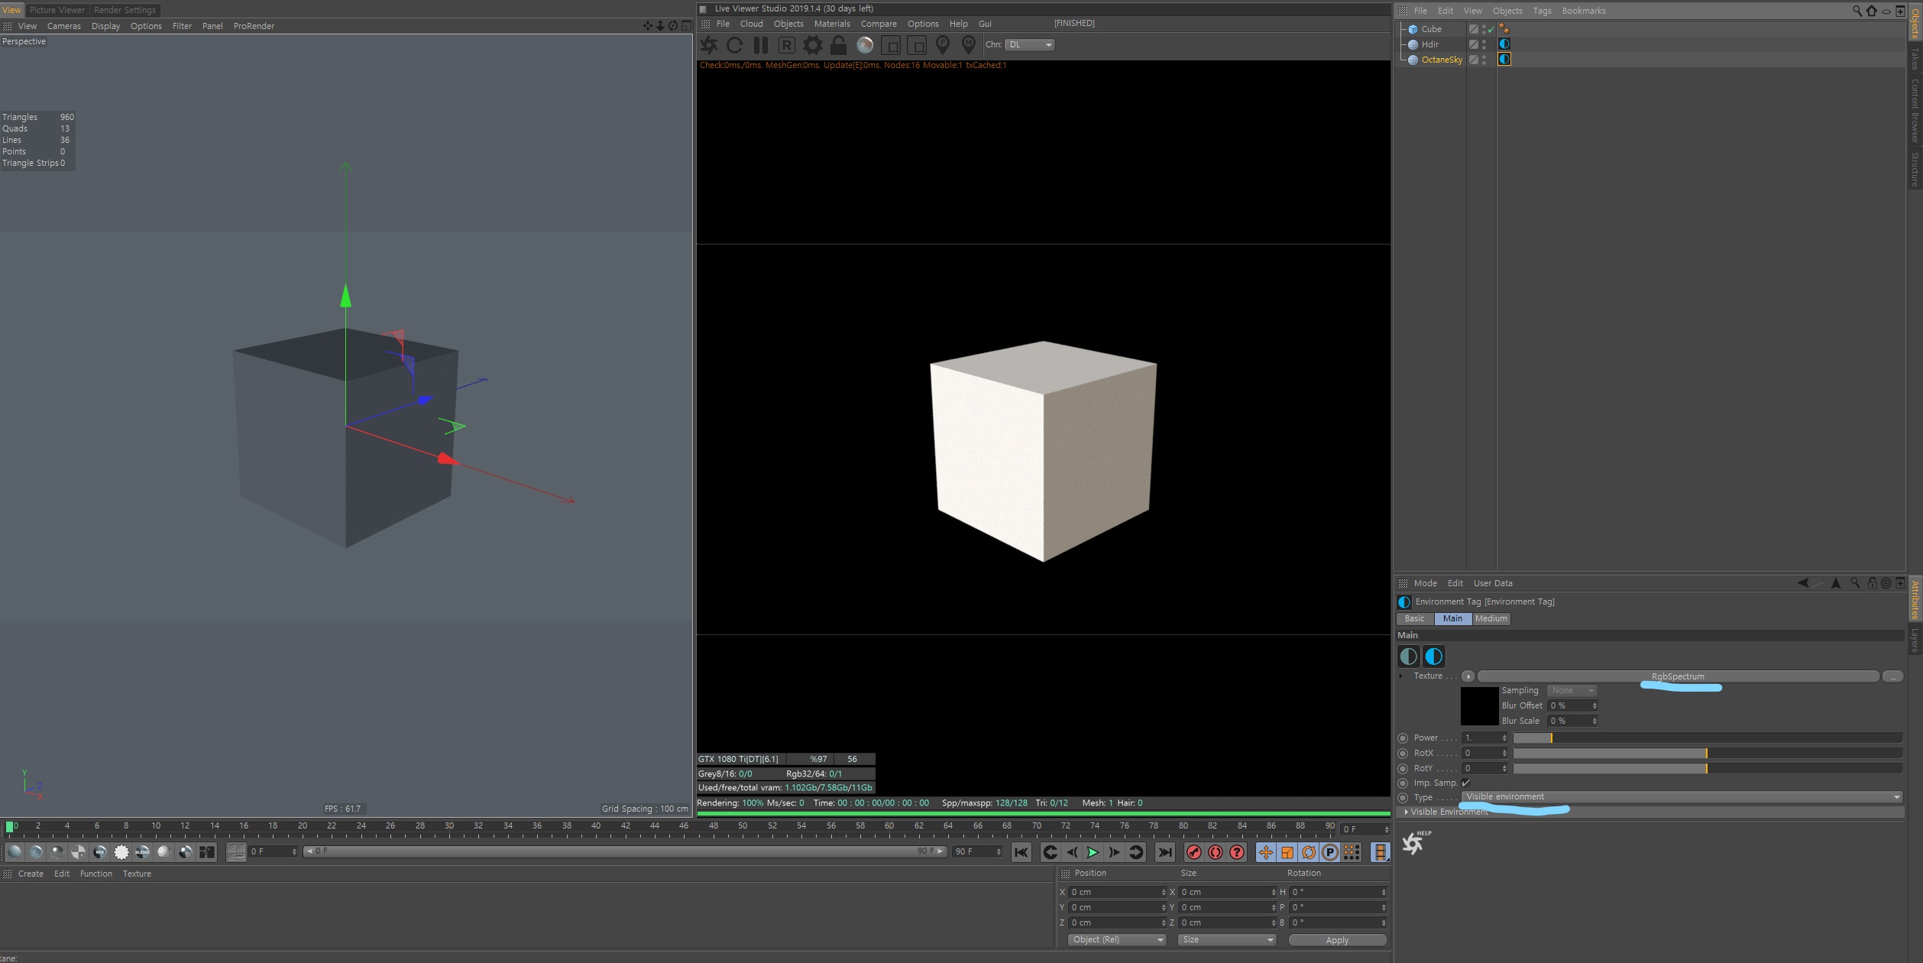Click the Power animation radio circle
The width and height of the screenshot is (1923, 963).
coord(1403,738)
